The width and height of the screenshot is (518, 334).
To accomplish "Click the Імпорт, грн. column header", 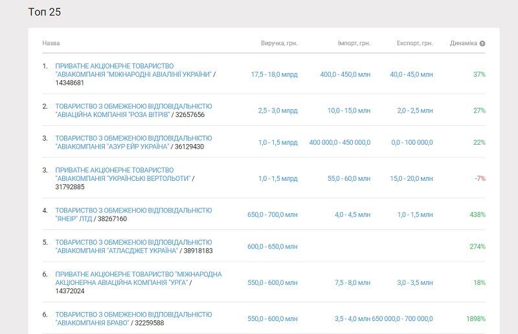I will point(354,43).
